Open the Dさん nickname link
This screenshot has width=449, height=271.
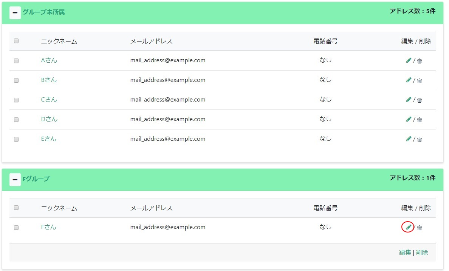click(49, 119)
